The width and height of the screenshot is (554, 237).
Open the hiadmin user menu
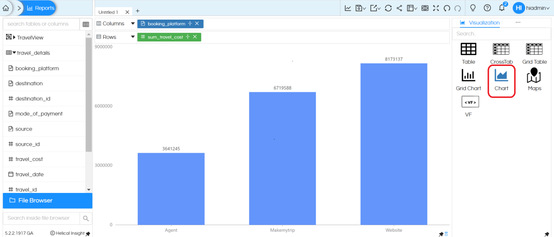(x=538, y=8)
